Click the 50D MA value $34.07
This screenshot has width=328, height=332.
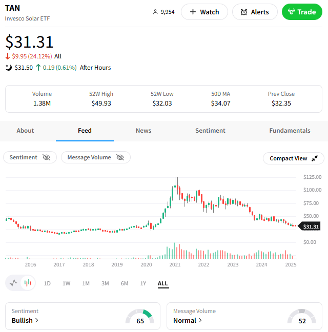coord(221,103)
